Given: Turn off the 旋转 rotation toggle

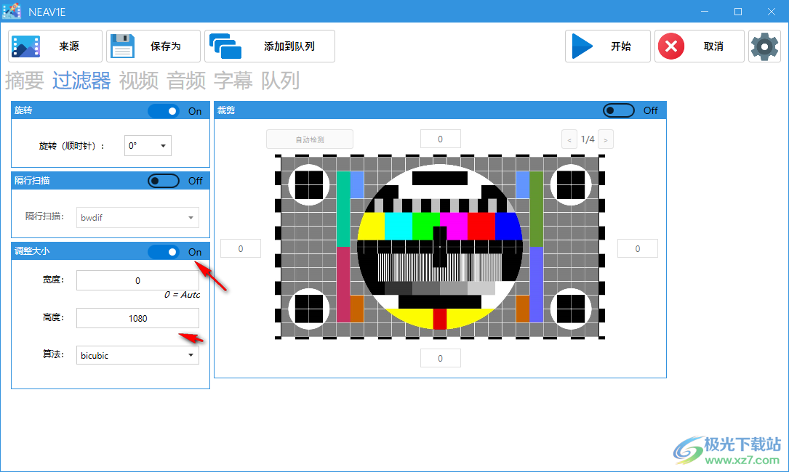Looking at the screenshot, I should [164, 111].
